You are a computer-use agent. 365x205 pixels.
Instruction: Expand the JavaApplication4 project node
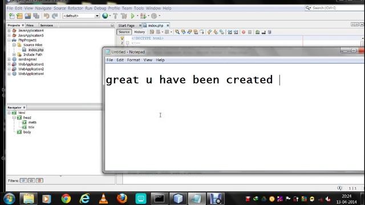click(x=9, y=30)
